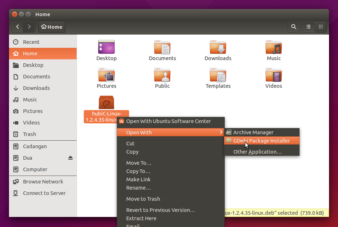Choose Open With Ubuntu Software Center
This screenshot has height=227, width=338.
coord(171,121)
